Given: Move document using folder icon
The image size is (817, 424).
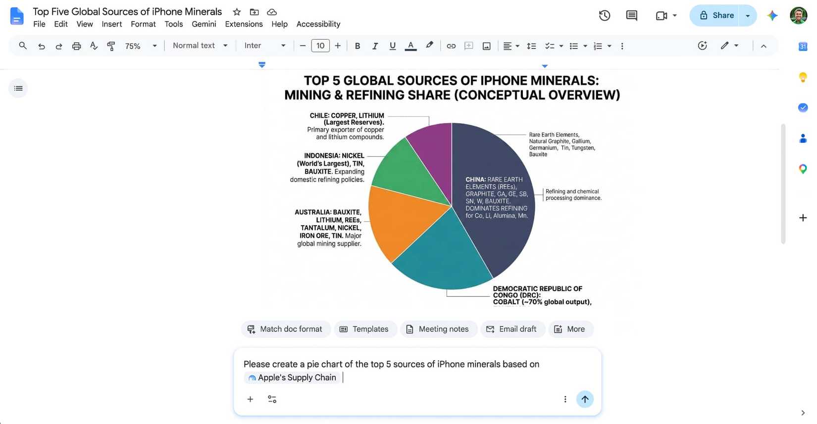Looking at the screenshot, I should click(254, 12).
